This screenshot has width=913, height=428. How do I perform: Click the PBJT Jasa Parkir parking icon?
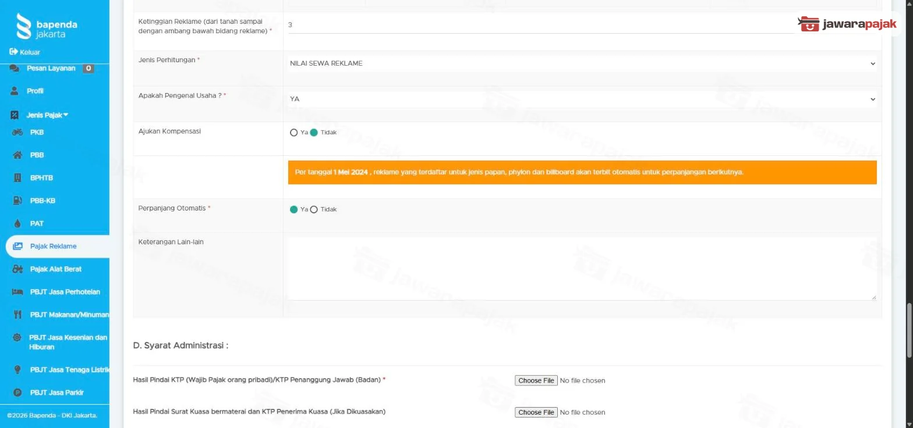click(17, 393)
